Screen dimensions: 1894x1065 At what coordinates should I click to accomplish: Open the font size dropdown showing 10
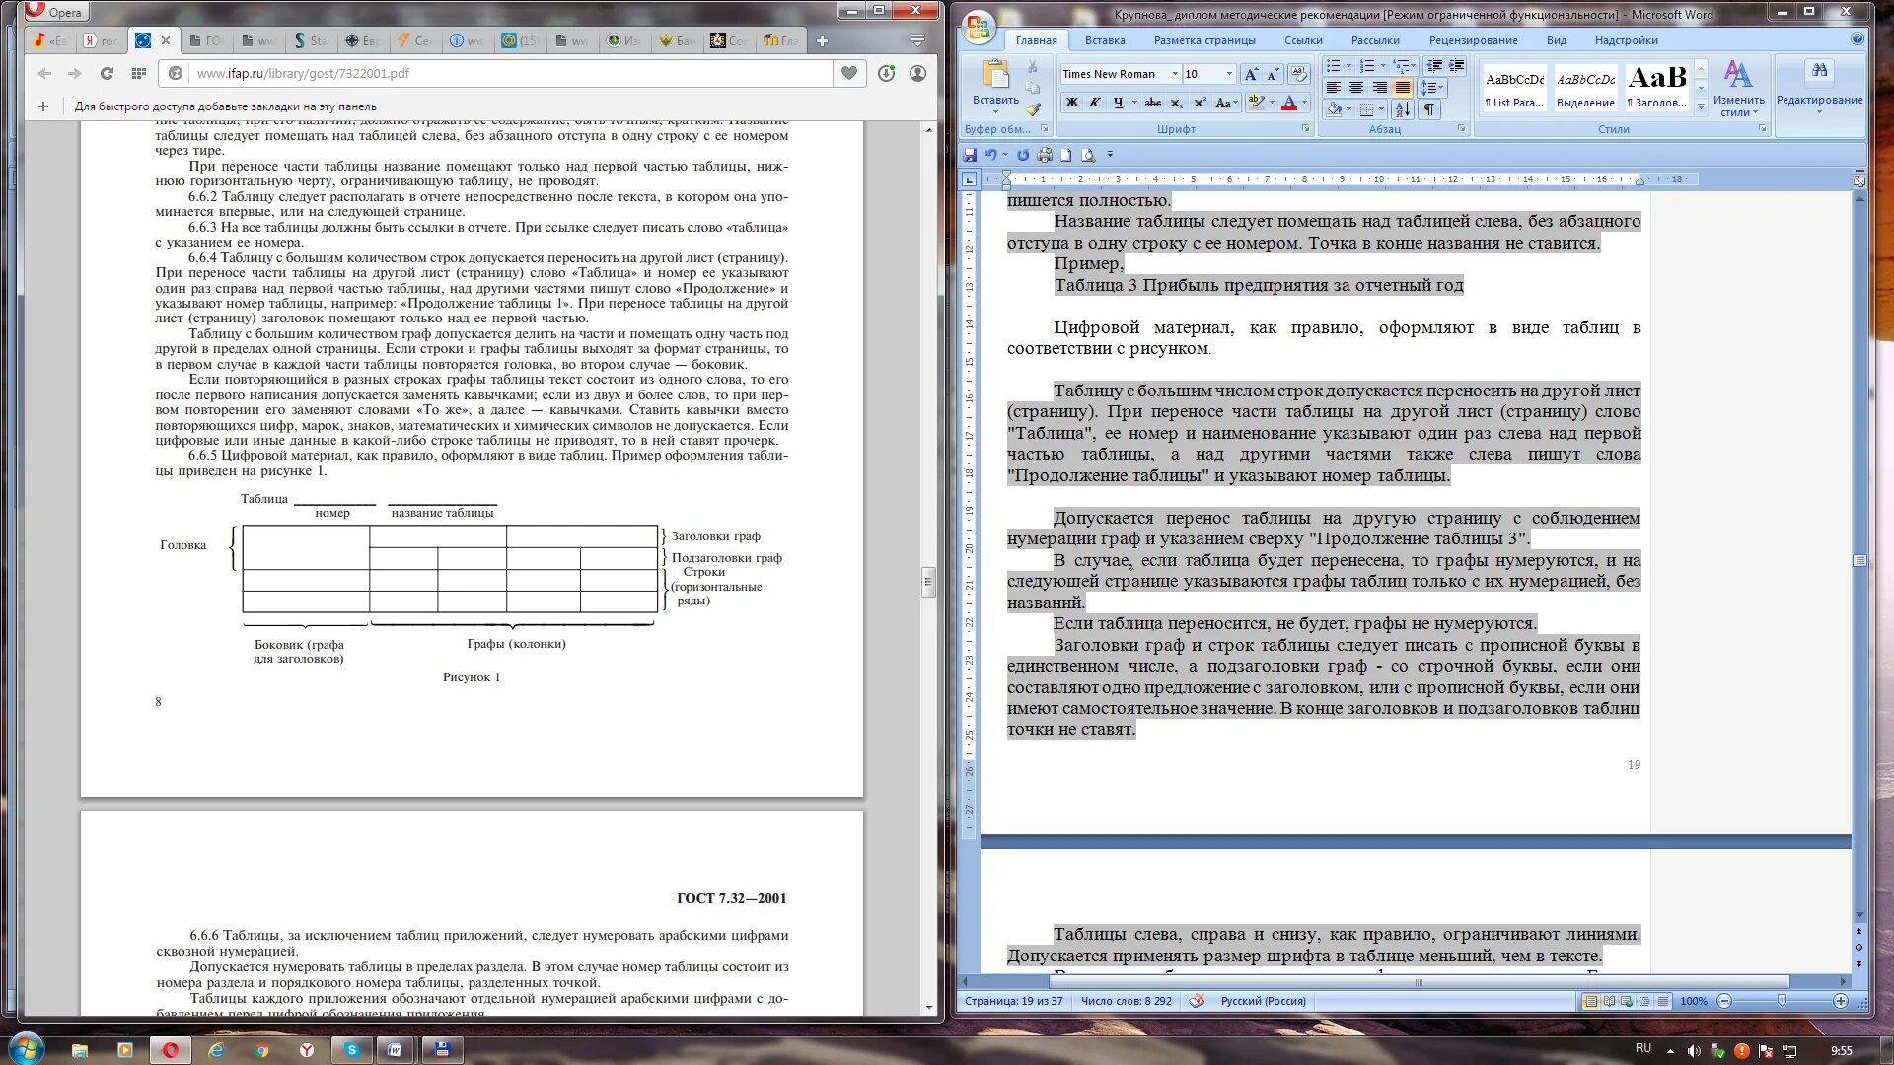(x=1229, y=74)
